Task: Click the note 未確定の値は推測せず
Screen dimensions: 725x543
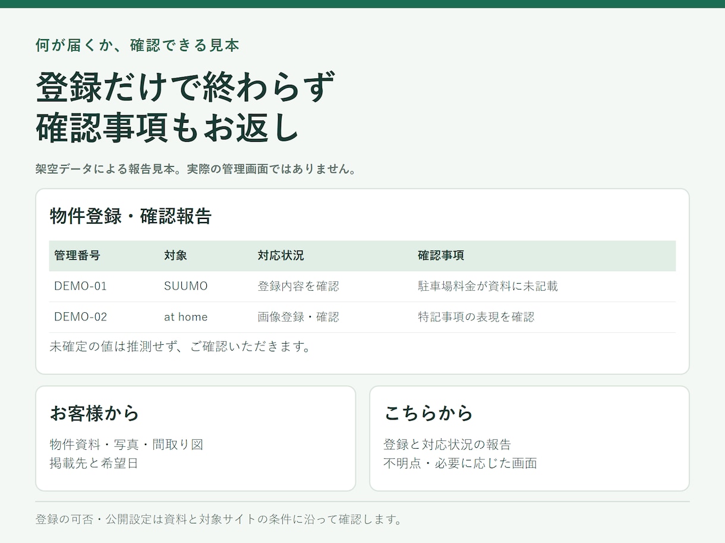Action: coord(113,347)
